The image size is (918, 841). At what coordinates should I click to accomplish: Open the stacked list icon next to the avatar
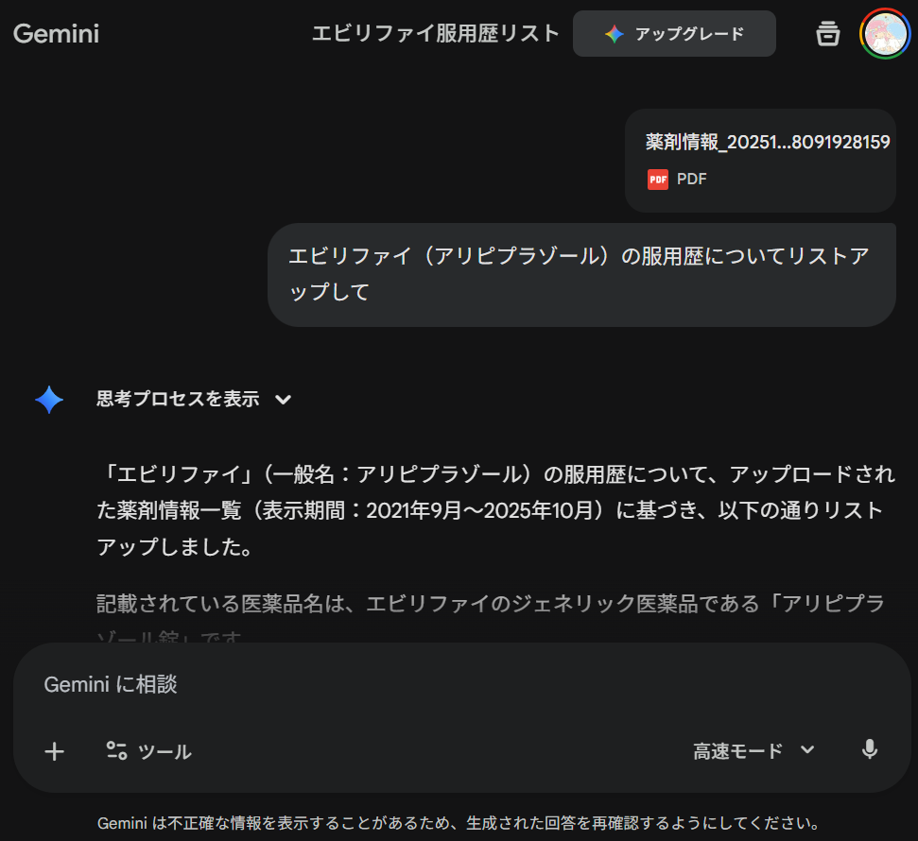pyautogui.click(x=827, y=34)
